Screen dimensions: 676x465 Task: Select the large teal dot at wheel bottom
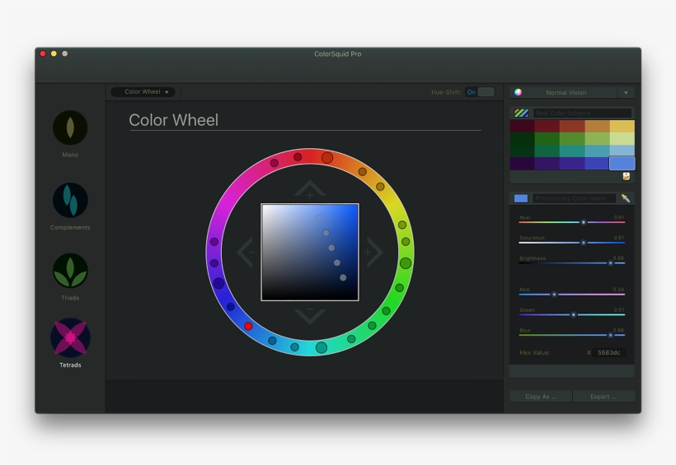click(322, 347)
